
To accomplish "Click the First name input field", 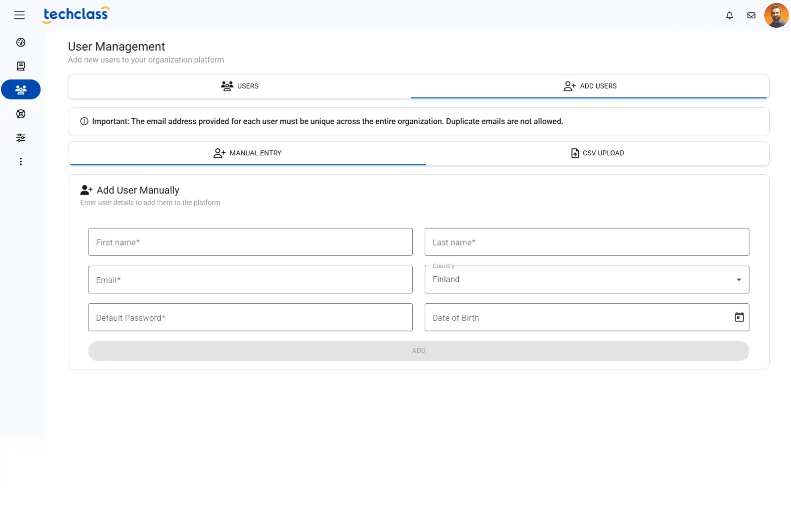I will [250, 242].
